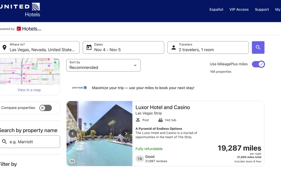The width and height of the screenshot is (281, 169).
Task: Open Luxor Hotel and Casino listing title
Action: point(162,107)
